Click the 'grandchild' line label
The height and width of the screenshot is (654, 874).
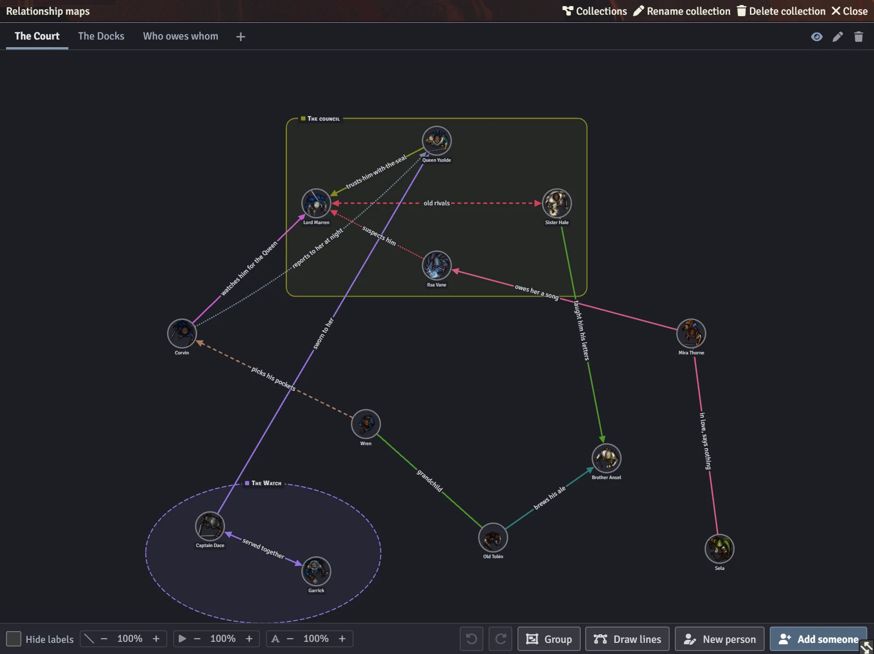pos(430,481)
